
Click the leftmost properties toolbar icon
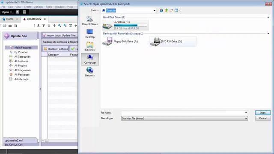tap(5, 26)
